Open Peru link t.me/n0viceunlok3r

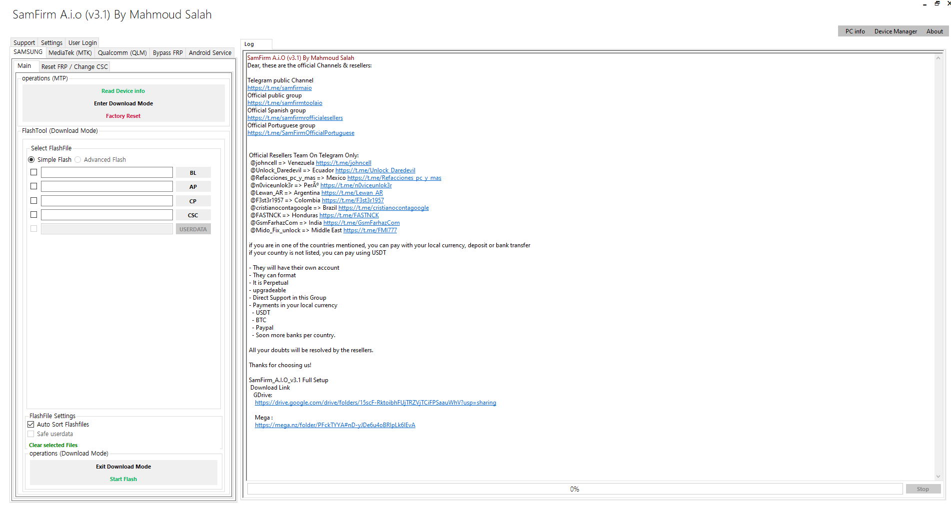point(356,185)
